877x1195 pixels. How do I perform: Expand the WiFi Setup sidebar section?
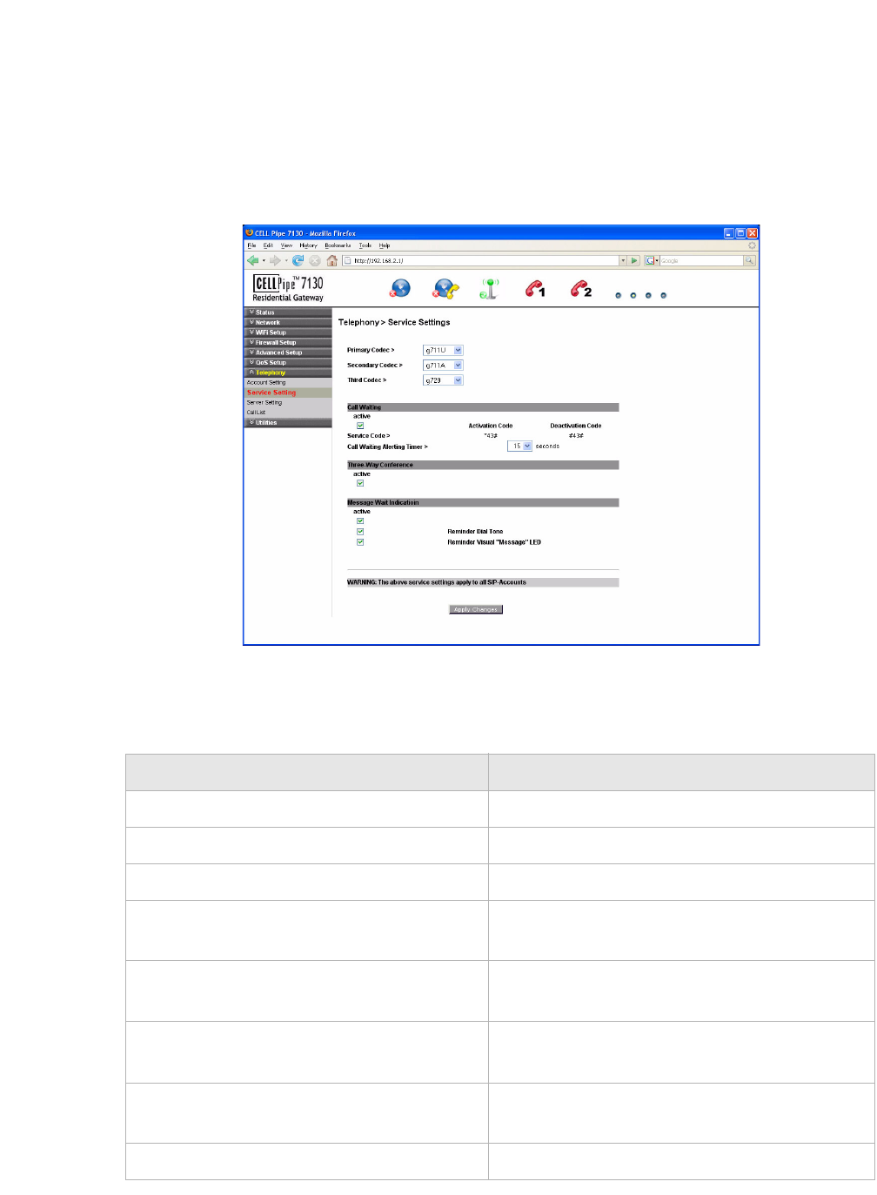coord(288,332)
